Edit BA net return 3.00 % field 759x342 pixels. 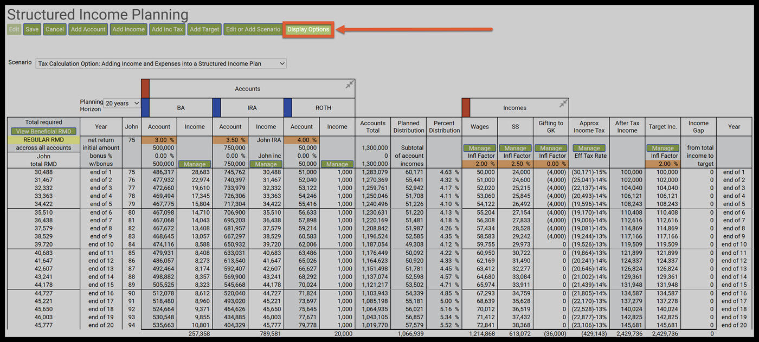[x=159, y=140]
